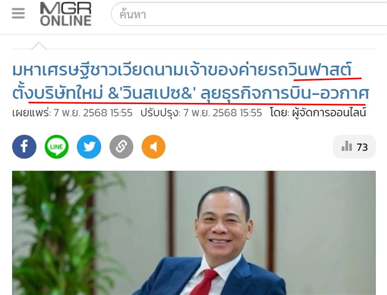Click the view count badge showing 73
Screen dimensions: 387x295
[354, 147]
